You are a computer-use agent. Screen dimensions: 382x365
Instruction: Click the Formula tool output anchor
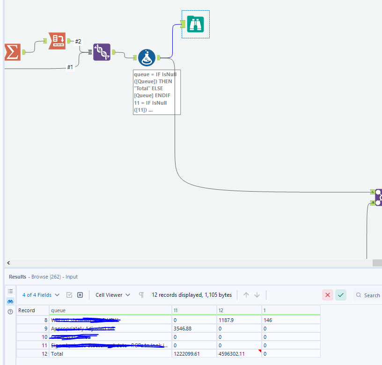159,57
